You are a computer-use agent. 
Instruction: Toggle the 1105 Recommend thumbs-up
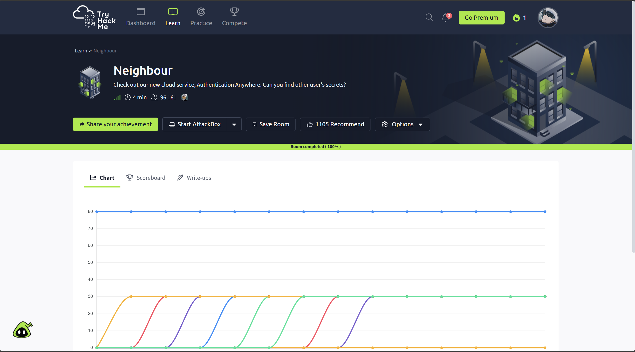pyautogui.click(x=335, y=124)
